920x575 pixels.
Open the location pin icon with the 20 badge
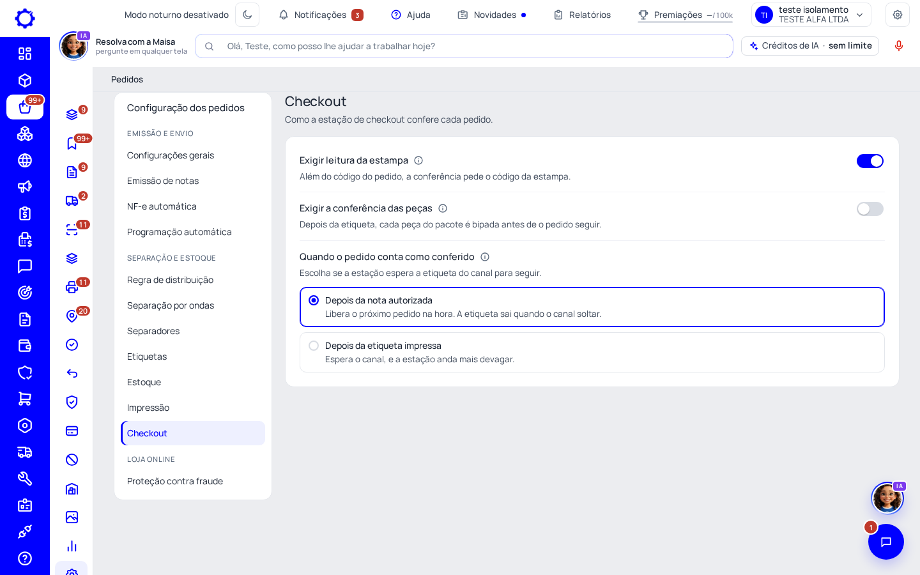tap(72, 316)
